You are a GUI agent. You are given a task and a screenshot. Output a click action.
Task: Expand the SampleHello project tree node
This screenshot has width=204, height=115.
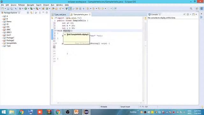tap(2, 43)
